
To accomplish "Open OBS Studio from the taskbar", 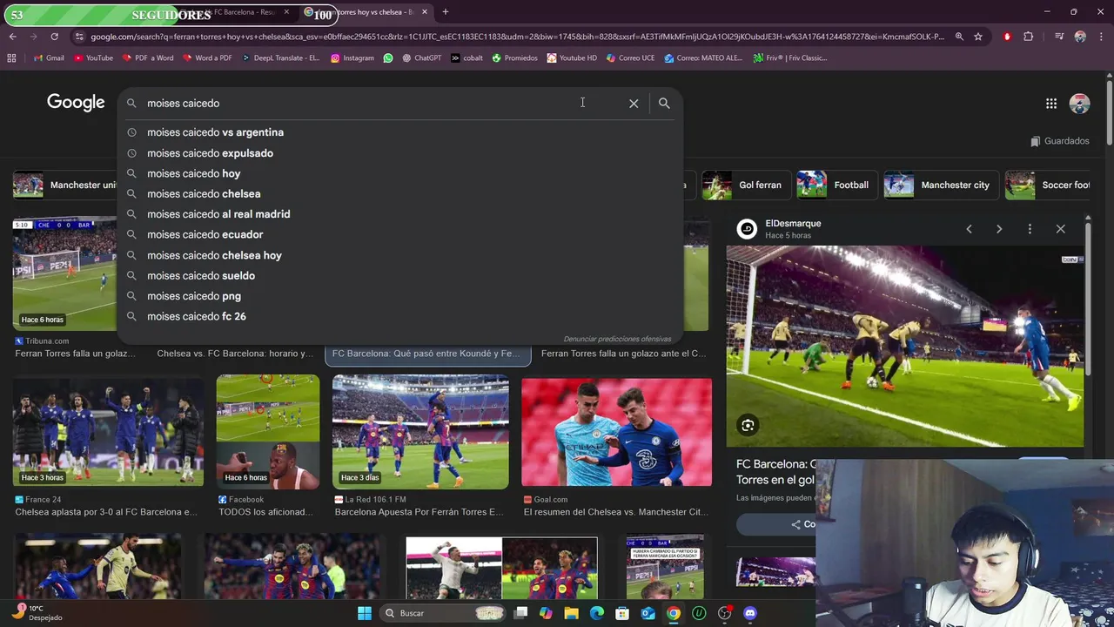I will tap(724, 613).
